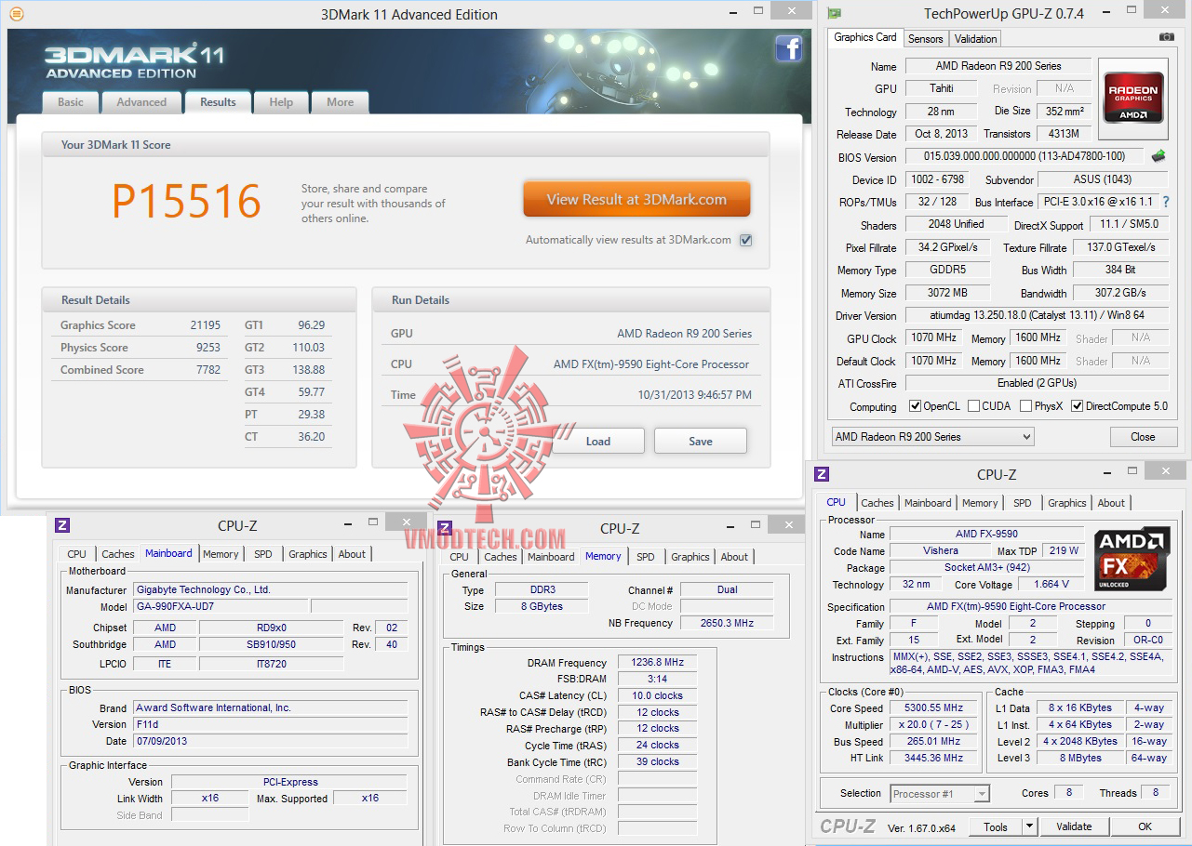This screenshot has height=846, width=1192.
Task: Open About tab in the CPU-Z window showing AMD FX-9590
Action: coord(1111,503)
